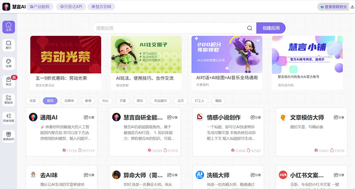
Task: Select the 全部 category tab
Action: click(32, 101)
